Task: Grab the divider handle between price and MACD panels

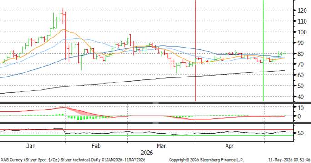Action: 155,103
